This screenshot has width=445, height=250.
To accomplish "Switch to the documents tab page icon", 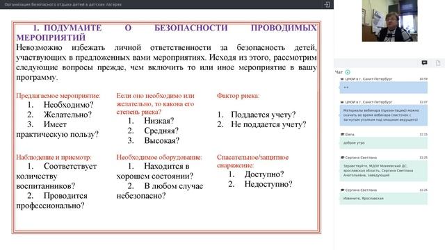I will pos(438,63).
